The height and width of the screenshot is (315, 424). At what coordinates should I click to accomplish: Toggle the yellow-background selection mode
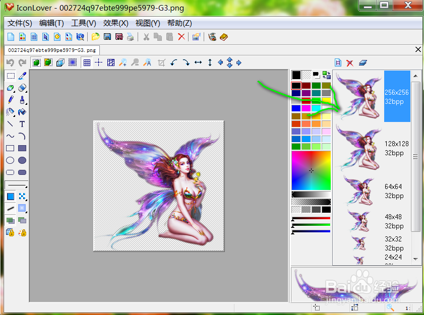[48, 62]
